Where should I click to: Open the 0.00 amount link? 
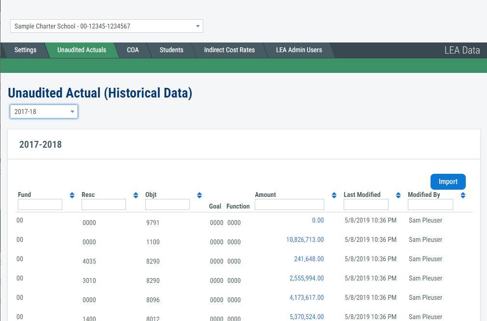(318, 220)
